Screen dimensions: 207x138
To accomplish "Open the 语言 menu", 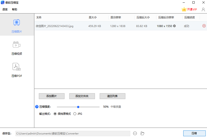I will coord(5,9).
